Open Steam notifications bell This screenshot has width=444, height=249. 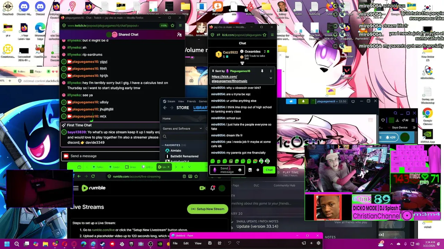click(303, 101)
